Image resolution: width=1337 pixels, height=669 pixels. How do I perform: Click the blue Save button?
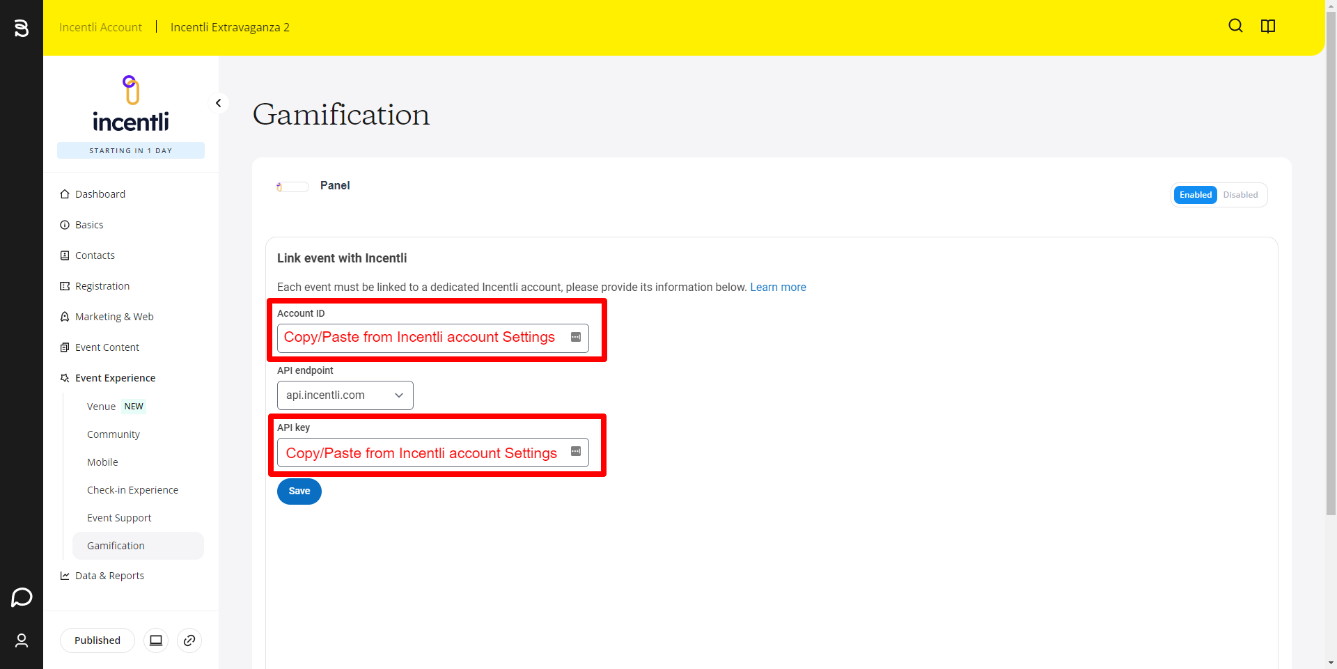299,491
